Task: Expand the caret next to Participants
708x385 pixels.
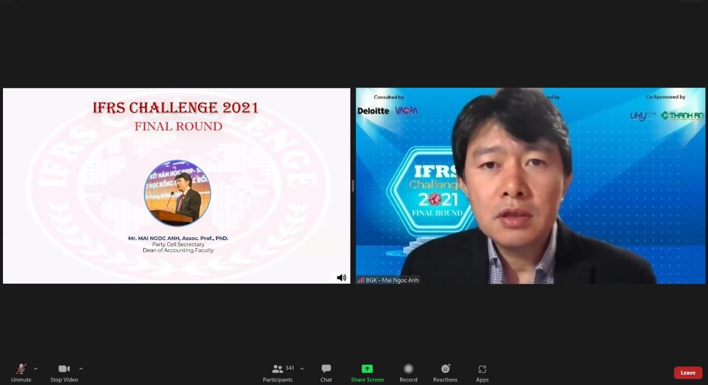Action: (x=302, y=369)
